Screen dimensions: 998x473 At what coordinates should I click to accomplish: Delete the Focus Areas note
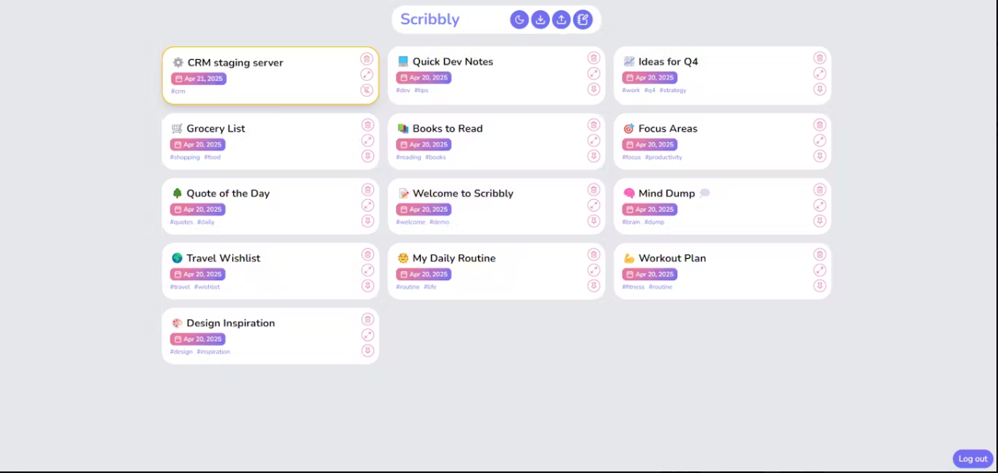coord(820,125)
